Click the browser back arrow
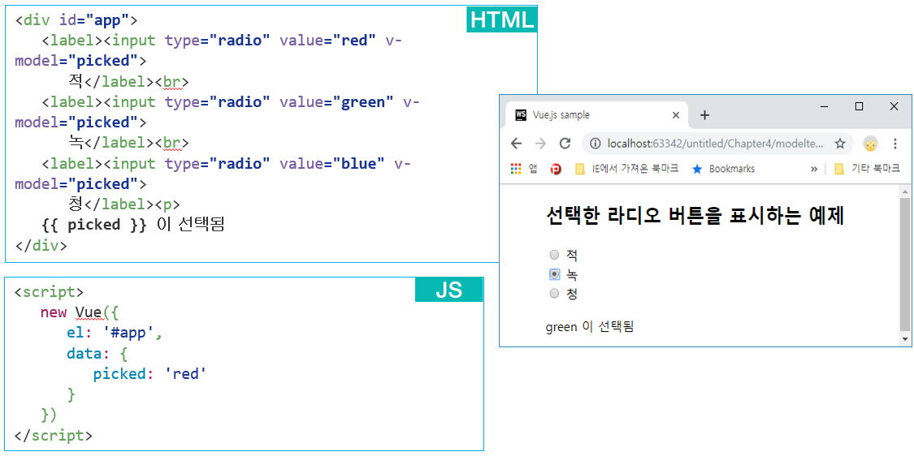The height and width of the screenshot is (456, 914). [516, 144]
